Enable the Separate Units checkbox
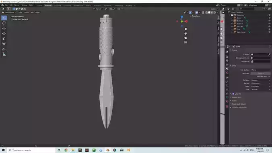 point(269,76)
